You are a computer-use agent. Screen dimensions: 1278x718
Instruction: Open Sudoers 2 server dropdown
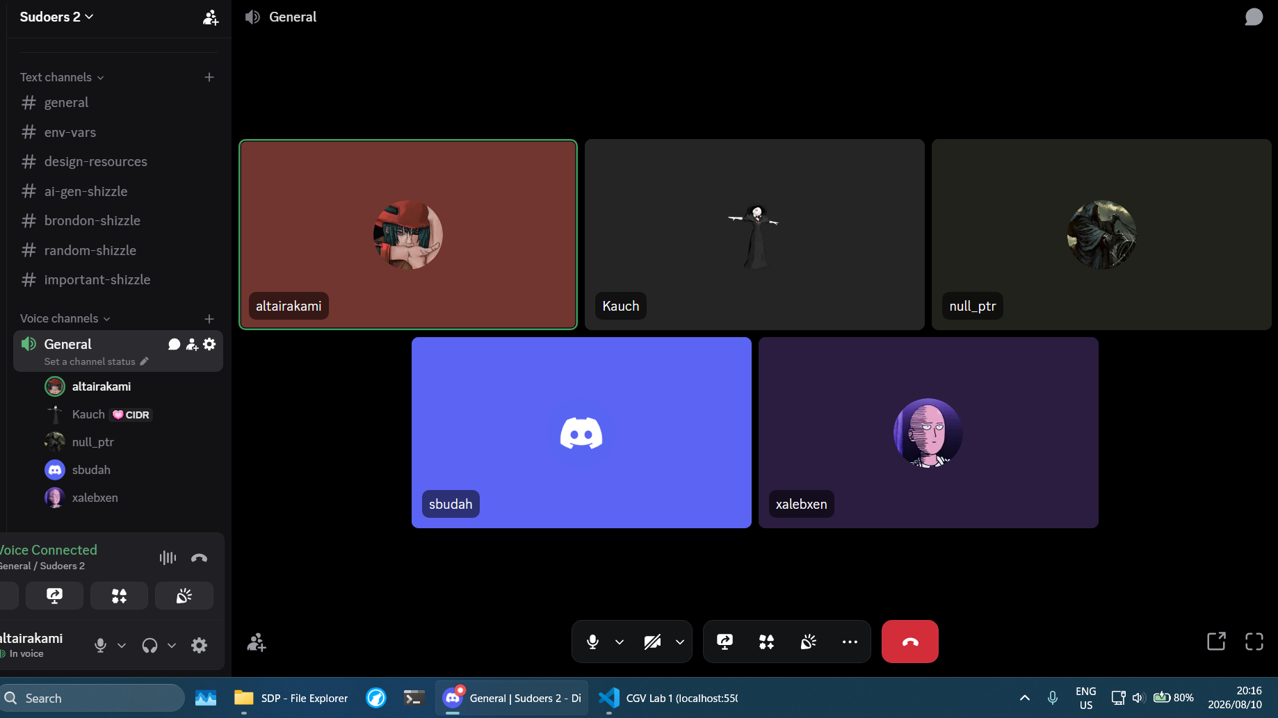point(56,17)
